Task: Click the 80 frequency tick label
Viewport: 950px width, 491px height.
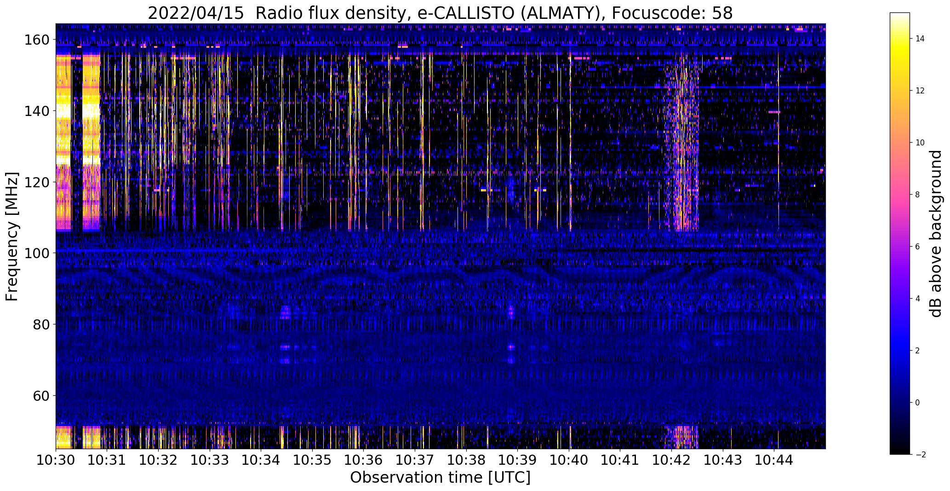Action: pos(41,324)
